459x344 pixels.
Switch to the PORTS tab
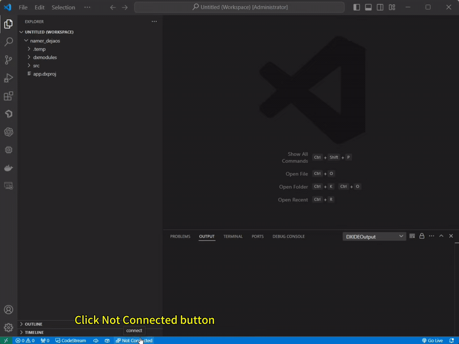coord(258,236)
